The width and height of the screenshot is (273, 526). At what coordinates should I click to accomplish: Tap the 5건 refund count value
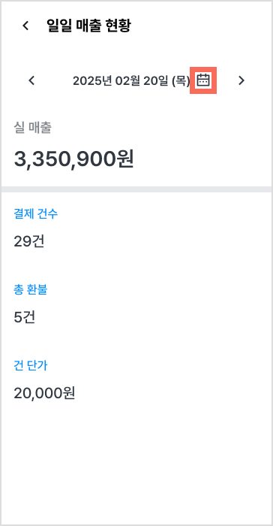tap(25, 317)
